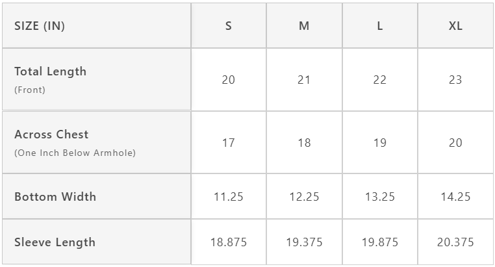Image resolution: width=495 pixels, height=267 pixels.
Task: Click Across Chest value 17
Action: point(229,143)
